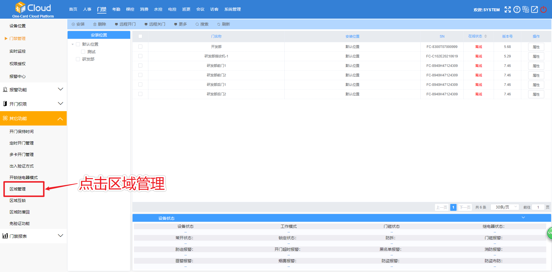
Task: Toggle the select-all checkbox in table header
Action: 140,36
